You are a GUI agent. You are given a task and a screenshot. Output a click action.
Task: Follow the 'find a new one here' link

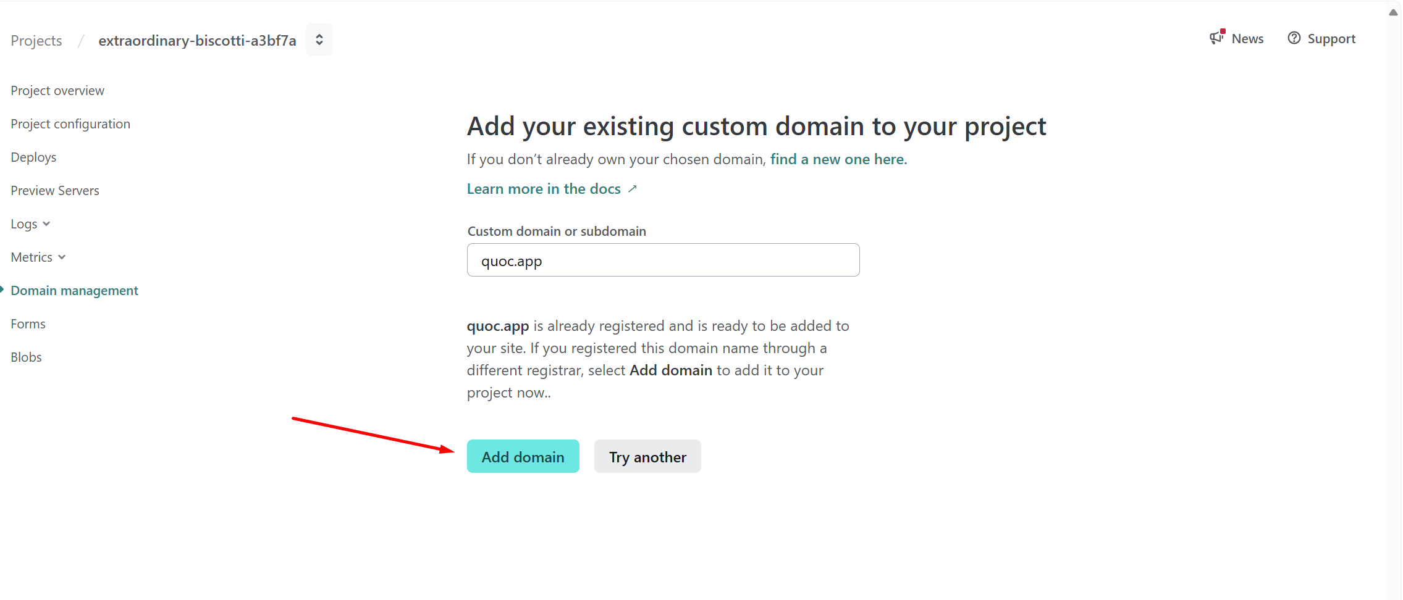pos(838,159)
